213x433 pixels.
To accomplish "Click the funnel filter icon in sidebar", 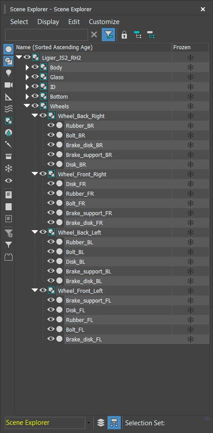I will pos(8,245).
